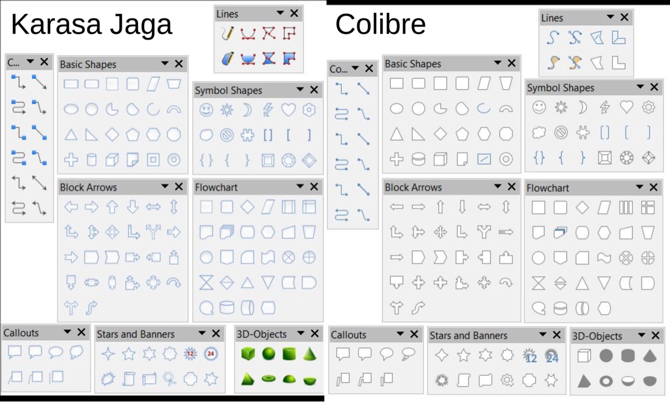Select the lightning bolt in Colibre Symbol Shapes
Screen dimensions: 670x403
click(x=605, y=107)
